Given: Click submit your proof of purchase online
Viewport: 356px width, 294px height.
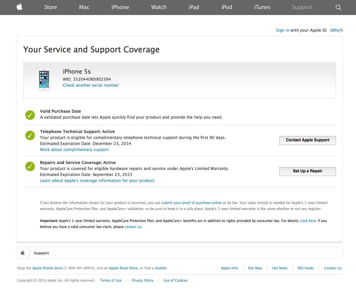Looking at the screenshot, I should coord(192,203).
